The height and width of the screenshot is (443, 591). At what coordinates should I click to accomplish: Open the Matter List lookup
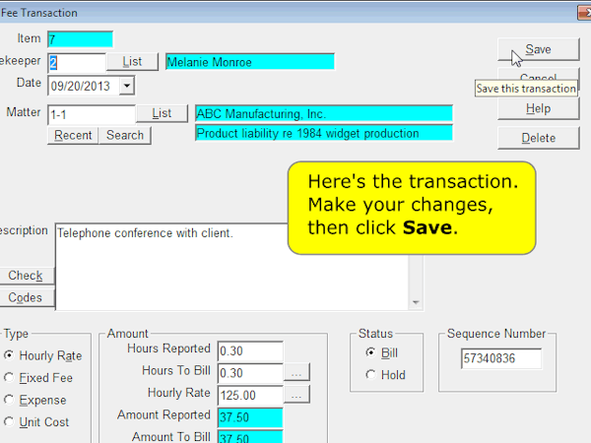point(162,114)
